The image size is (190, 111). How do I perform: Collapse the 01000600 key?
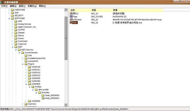click(26, 84)
